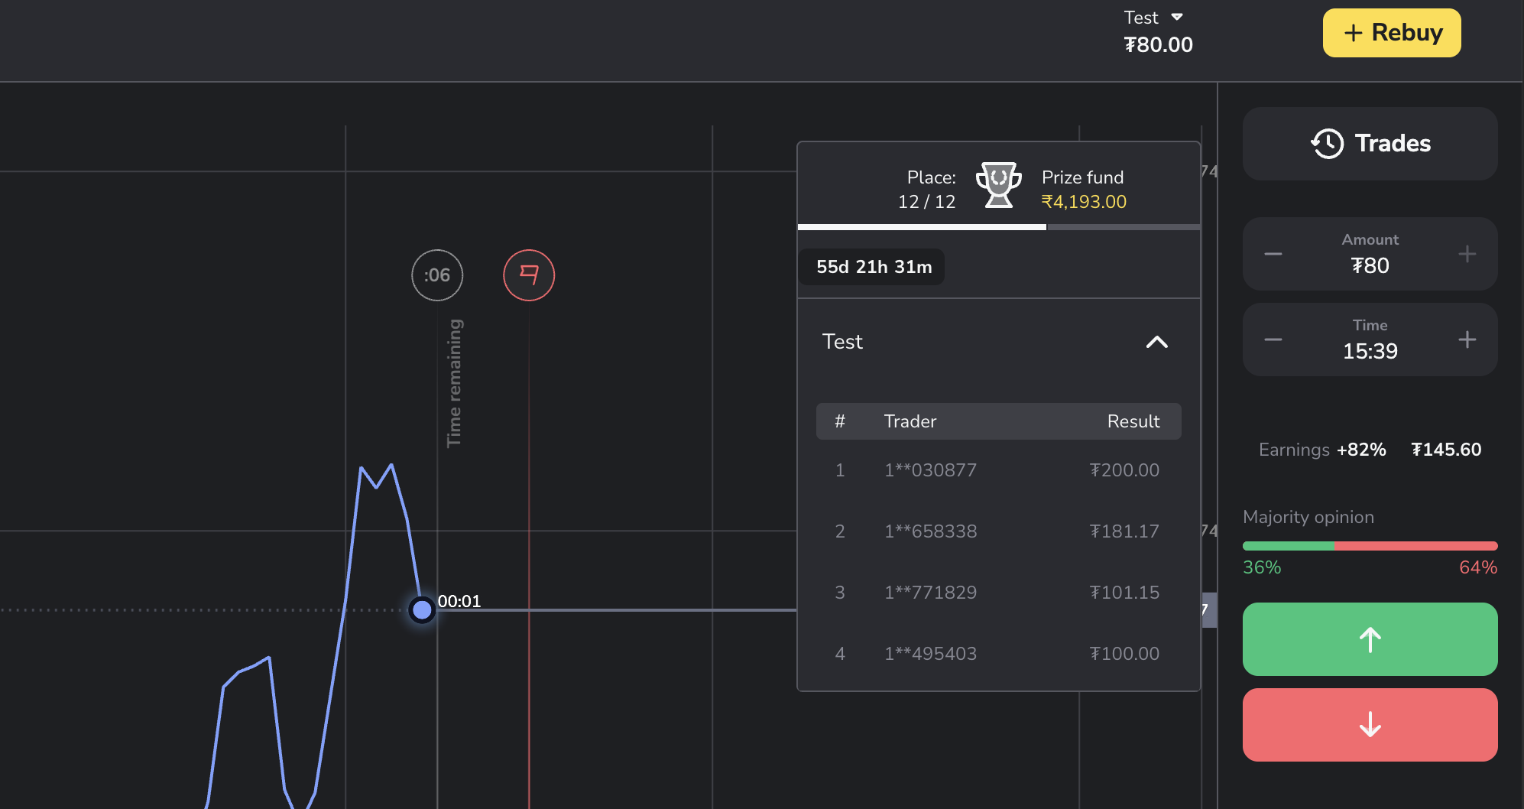Click the 55d 21h 31m countdown badge
Screen dimensions: 1524x809
(874, 267)
